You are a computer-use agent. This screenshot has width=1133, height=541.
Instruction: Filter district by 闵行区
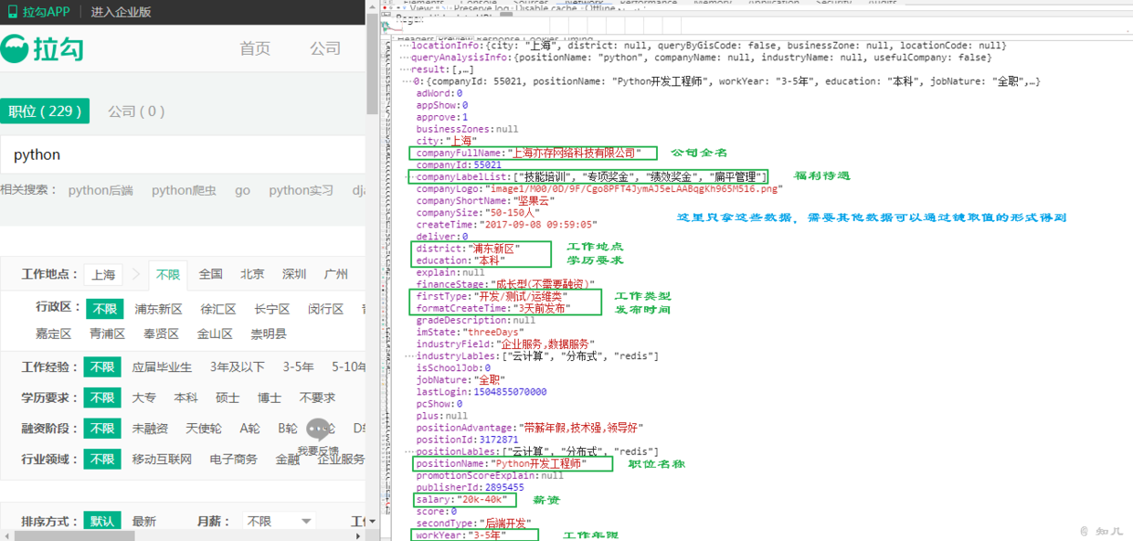click(x=326, y=309)
